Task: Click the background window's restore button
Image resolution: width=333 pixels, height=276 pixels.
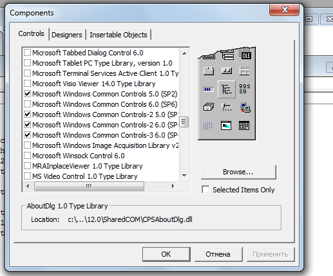Action: (x=309, y=19)
